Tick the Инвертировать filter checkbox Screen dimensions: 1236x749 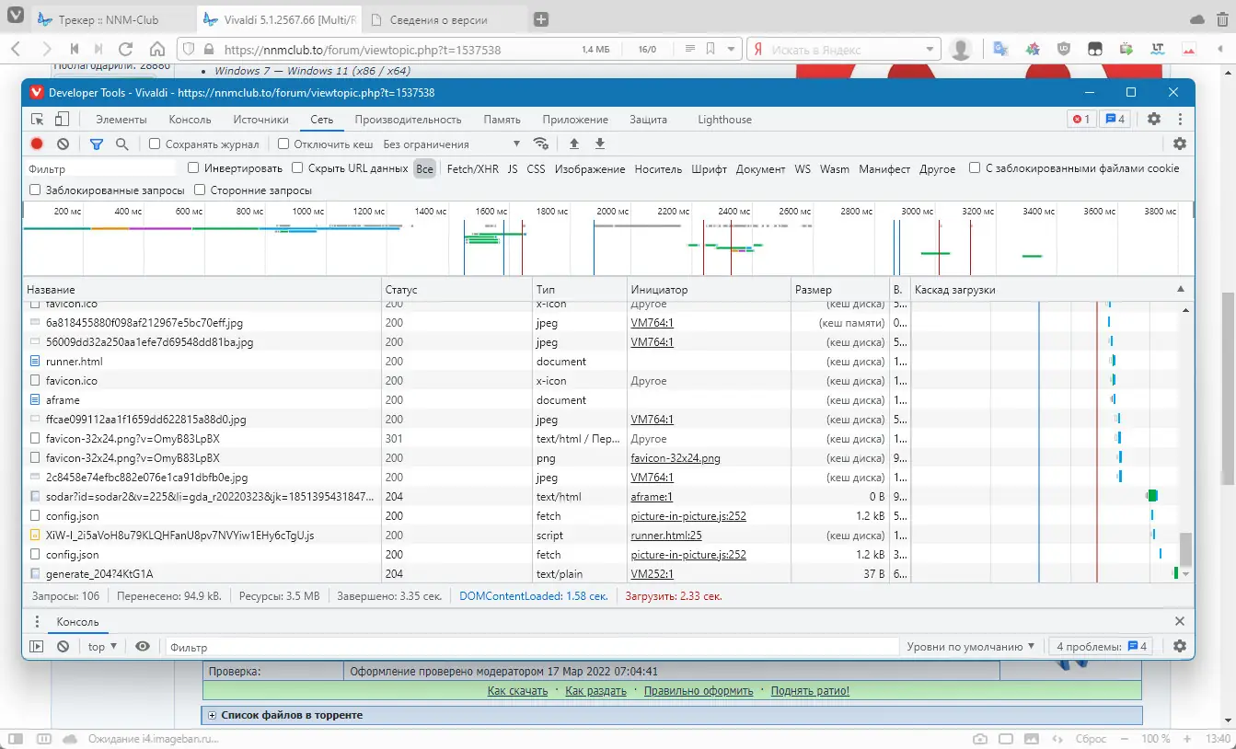point(193,168)
